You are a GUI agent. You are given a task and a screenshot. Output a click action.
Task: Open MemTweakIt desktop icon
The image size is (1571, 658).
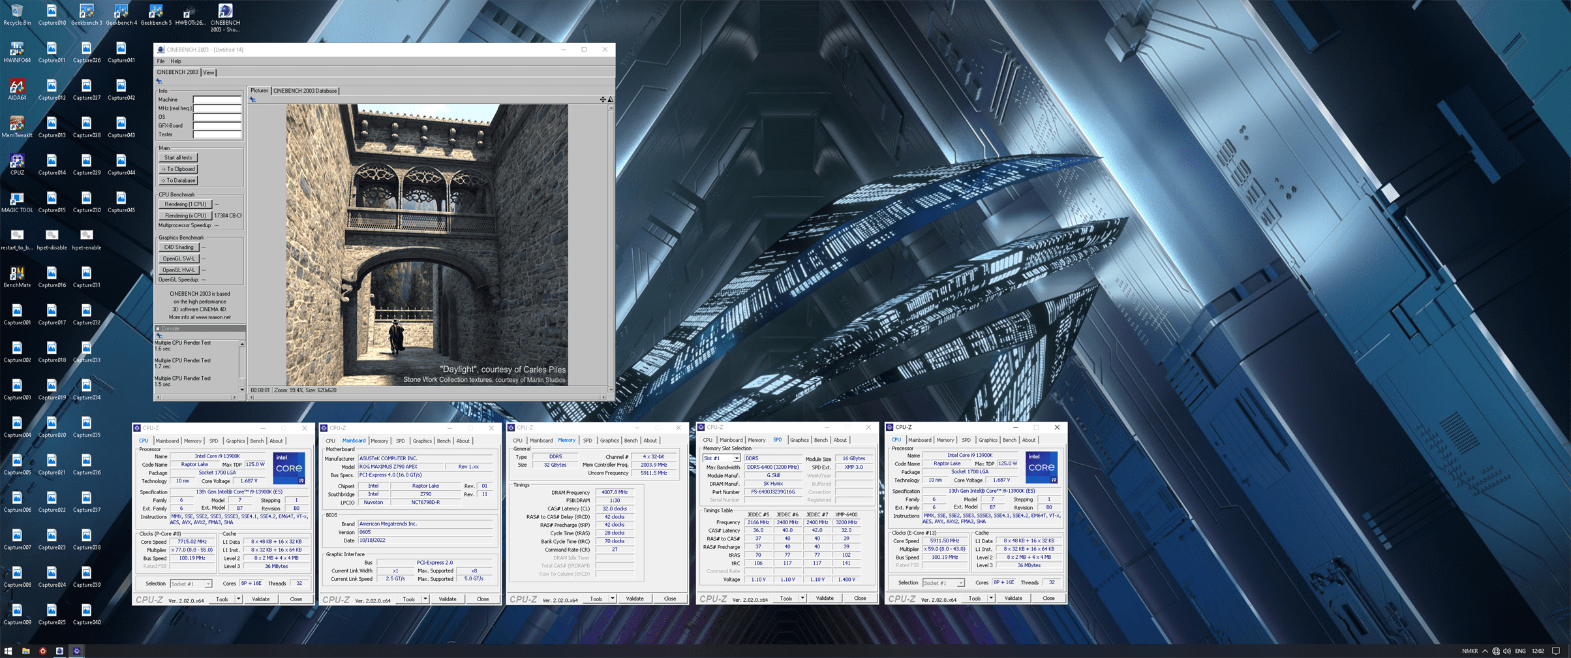pos(17,127)
